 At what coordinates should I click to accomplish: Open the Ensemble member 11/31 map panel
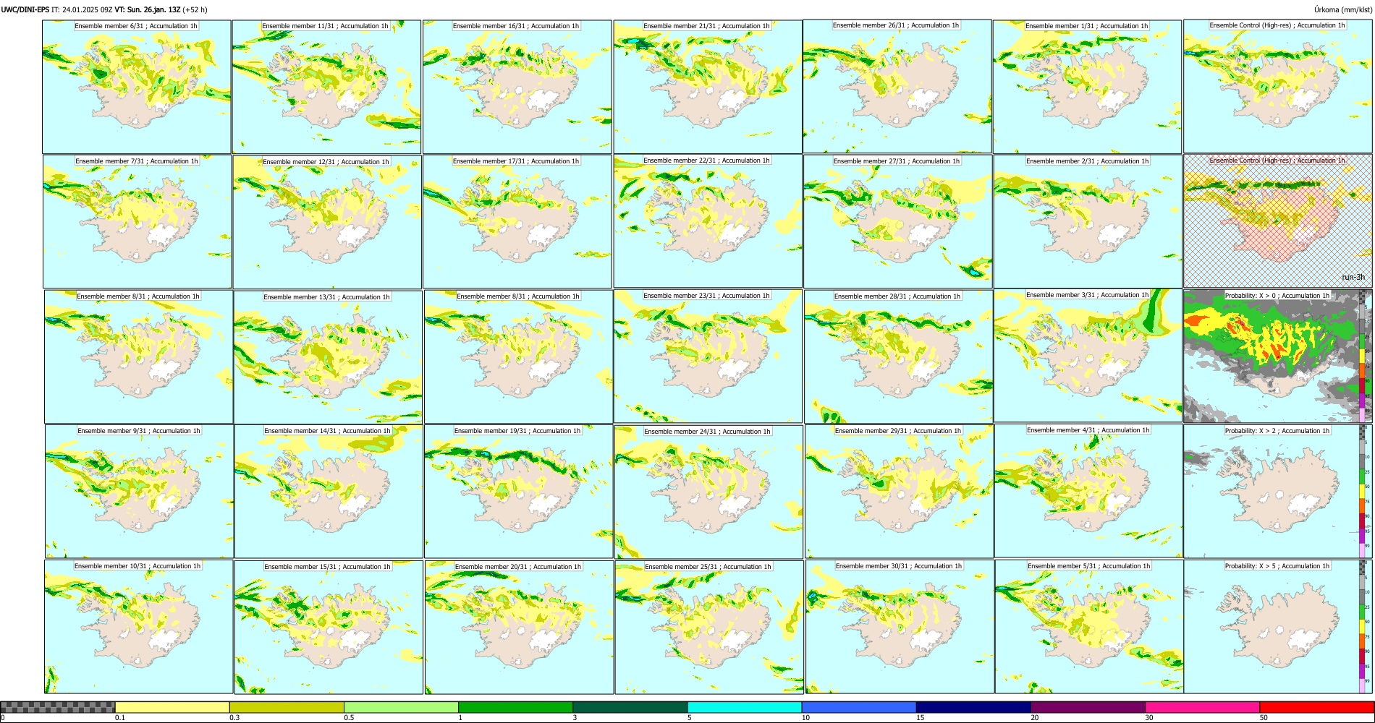point(326,87)
